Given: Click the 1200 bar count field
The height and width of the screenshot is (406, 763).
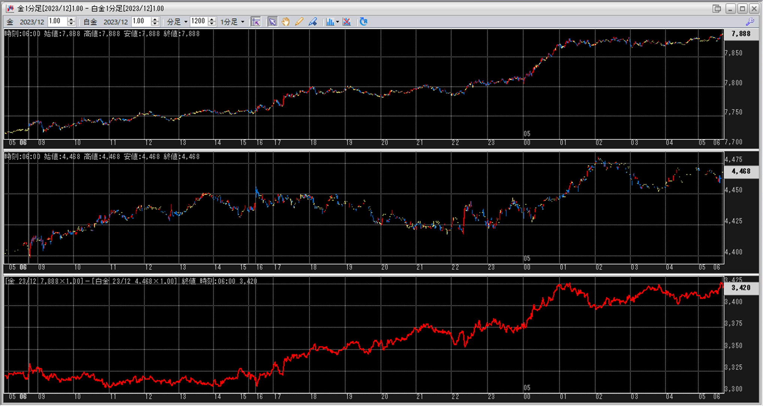Looking at the screenshot, I should coord(198,21).
